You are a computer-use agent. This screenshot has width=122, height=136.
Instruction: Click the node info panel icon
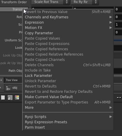(x=10, y=98)
